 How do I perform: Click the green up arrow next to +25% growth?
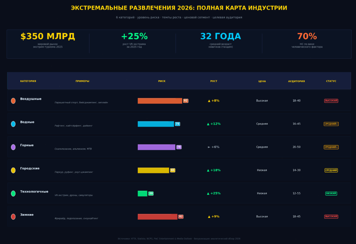pyautogui.click(x=208, y=194)
